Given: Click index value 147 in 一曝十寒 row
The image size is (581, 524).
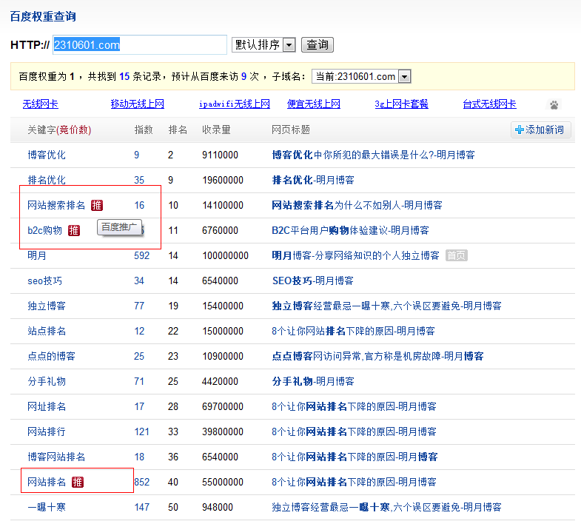Looking at the screenshot, I should (x=141, y=507).
